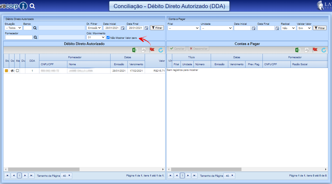Uncheck Não Mostrar Valor zero
332x184 pixels.
[x=108, y=38]
